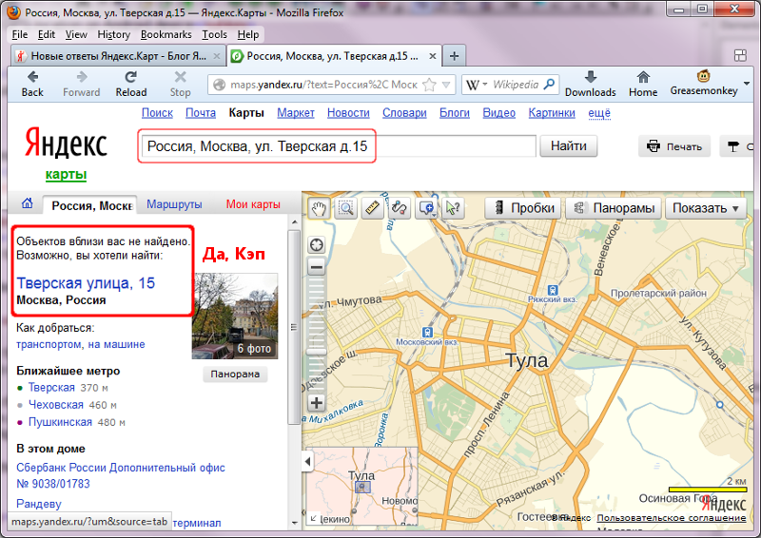Screen dimensions: 761x538
Task: Select the magnifier zoom-area tool
Action: click(x=345, y=208)
